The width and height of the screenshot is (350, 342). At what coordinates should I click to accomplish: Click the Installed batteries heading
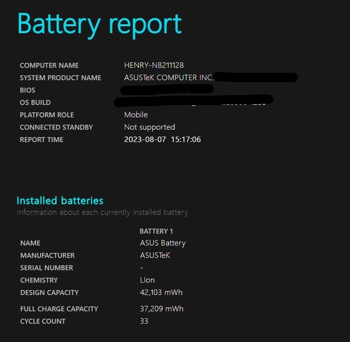[60, 200]
